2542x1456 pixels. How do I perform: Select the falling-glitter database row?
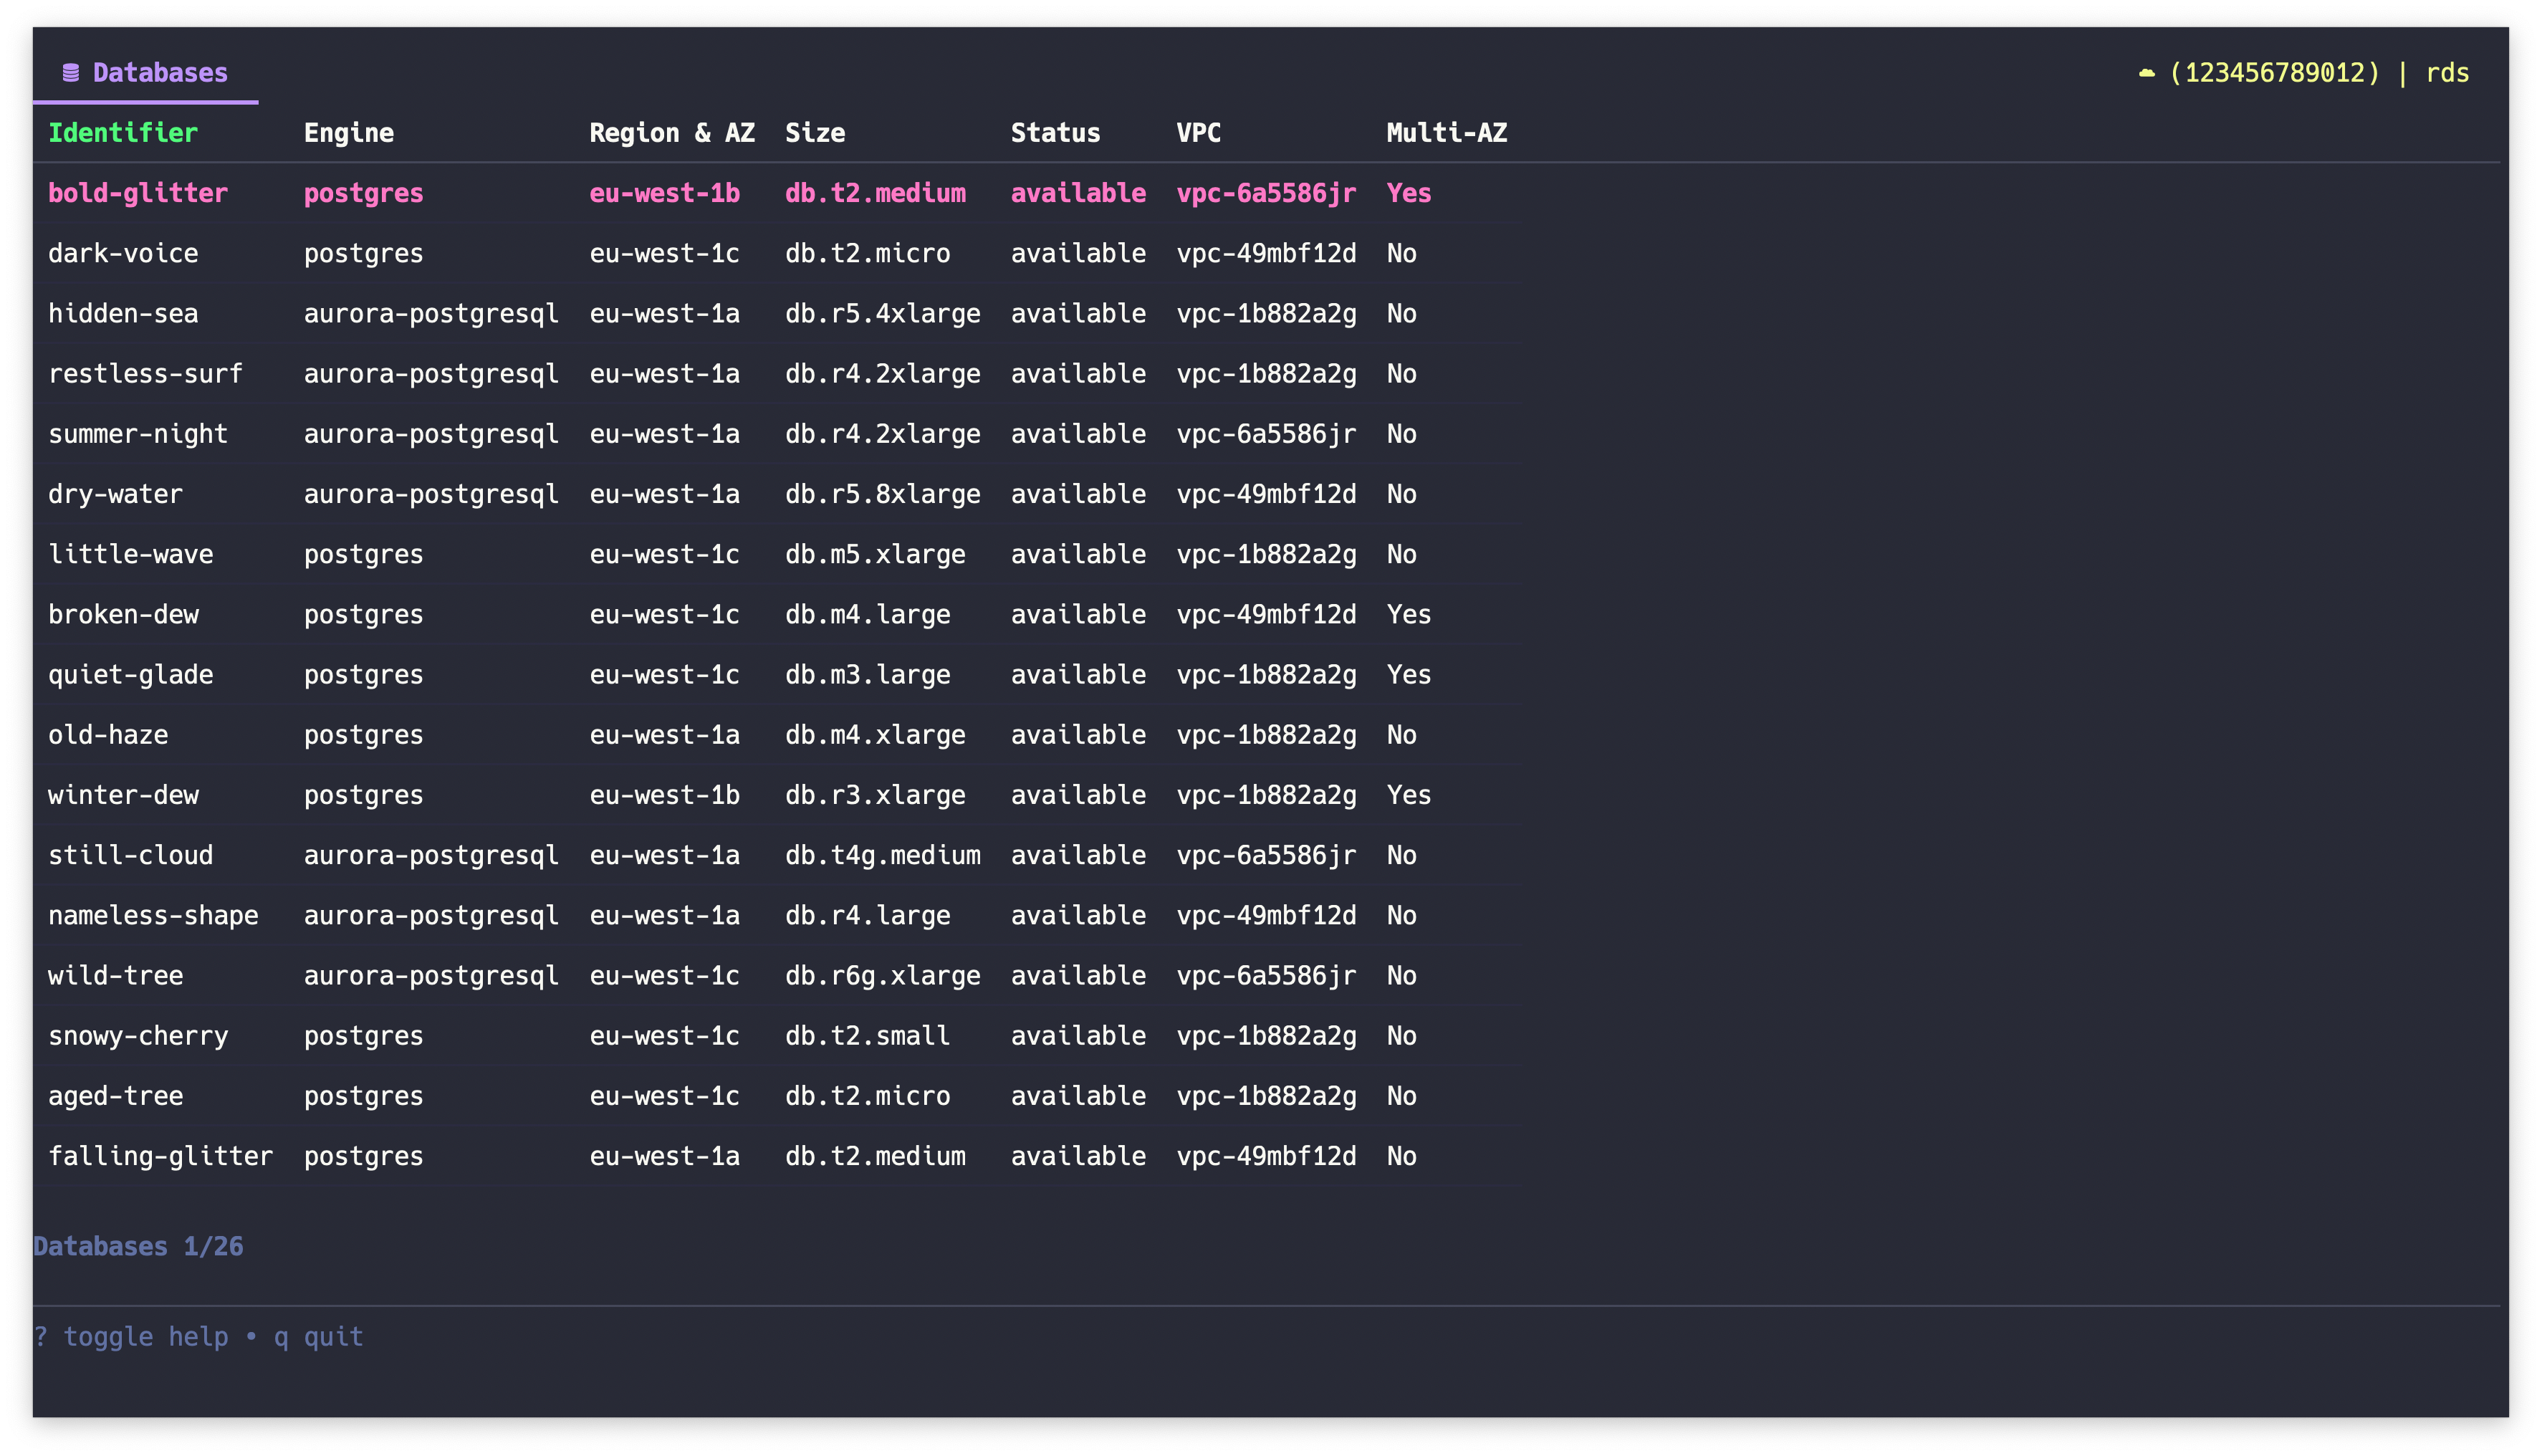pyautogui.click(x=776, y=1156)
